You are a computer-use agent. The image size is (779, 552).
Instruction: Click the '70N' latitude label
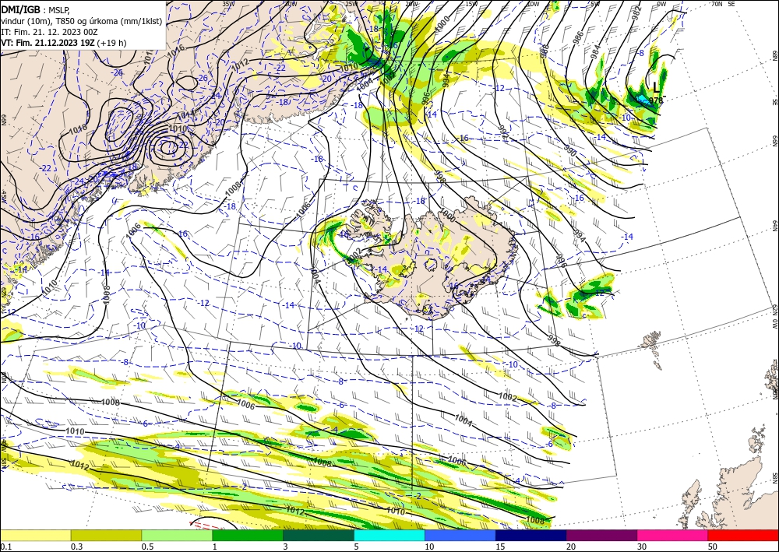[717, 4]
